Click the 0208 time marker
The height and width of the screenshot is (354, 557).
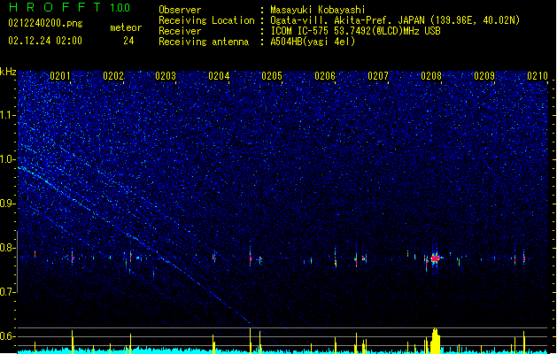pos(431,76)
